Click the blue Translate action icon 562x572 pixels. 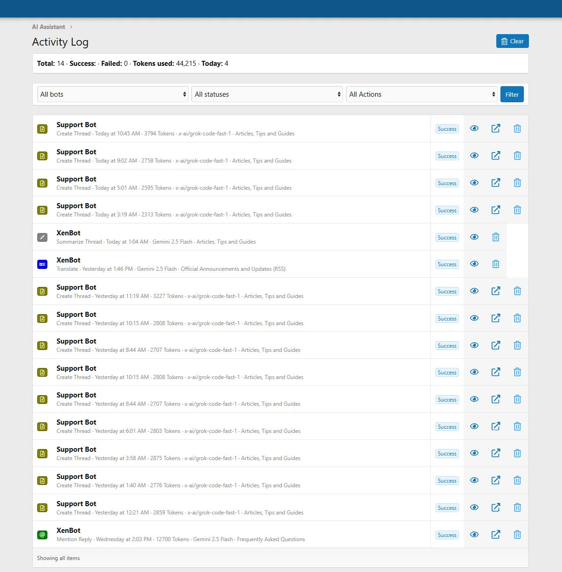42,264
